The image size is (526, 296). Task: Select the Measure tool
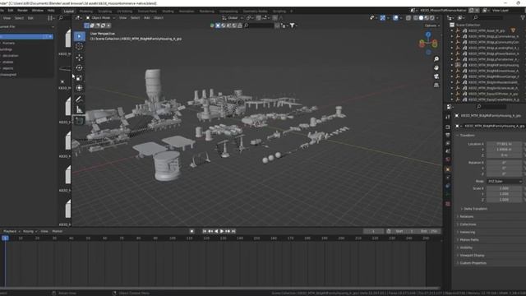tap(79, 109)
